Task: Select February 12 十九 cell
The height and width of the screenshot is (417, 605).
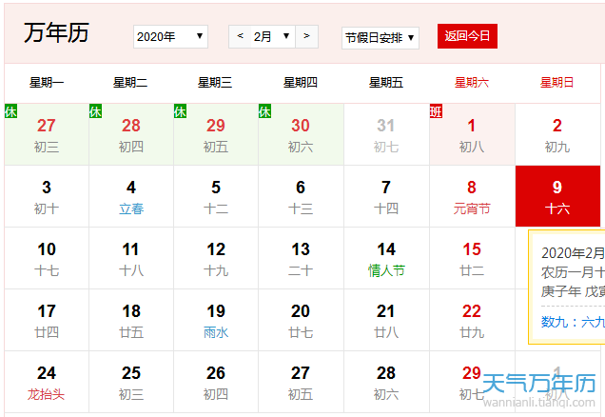Action: (216, 258)
